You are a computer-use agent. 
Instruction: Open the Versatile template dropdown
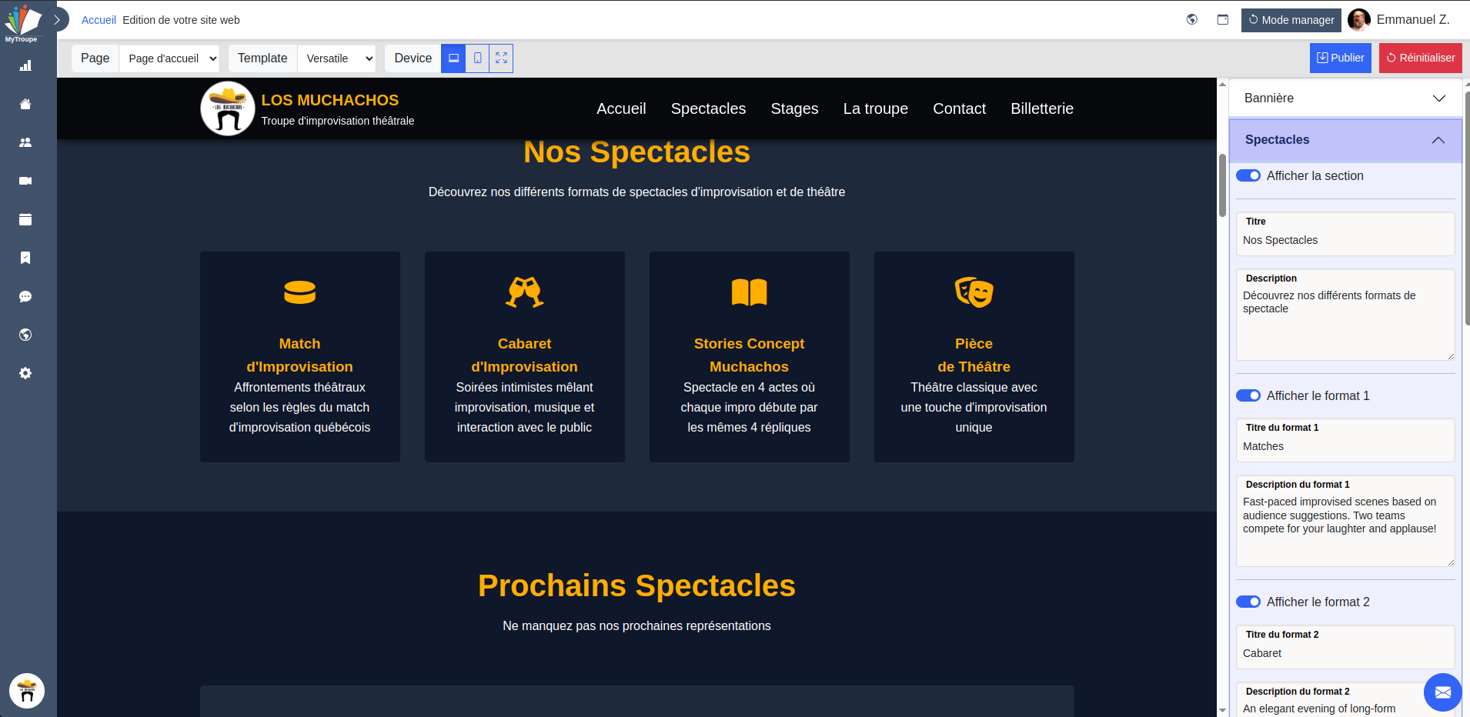click(336, 58)
